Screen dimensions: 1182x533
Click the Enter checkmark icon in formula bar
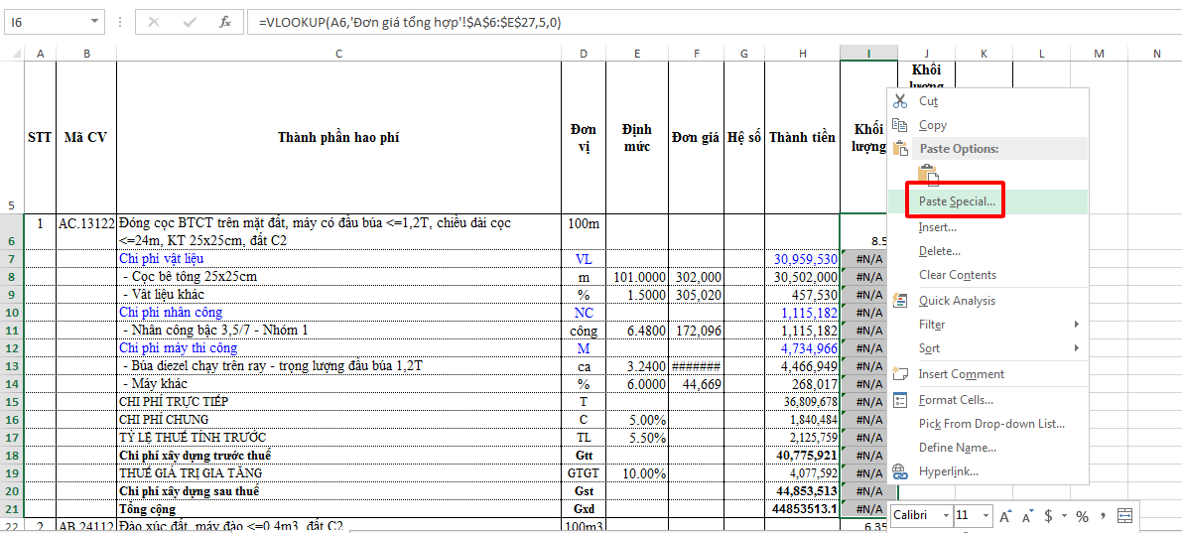(x=190, y=22)
